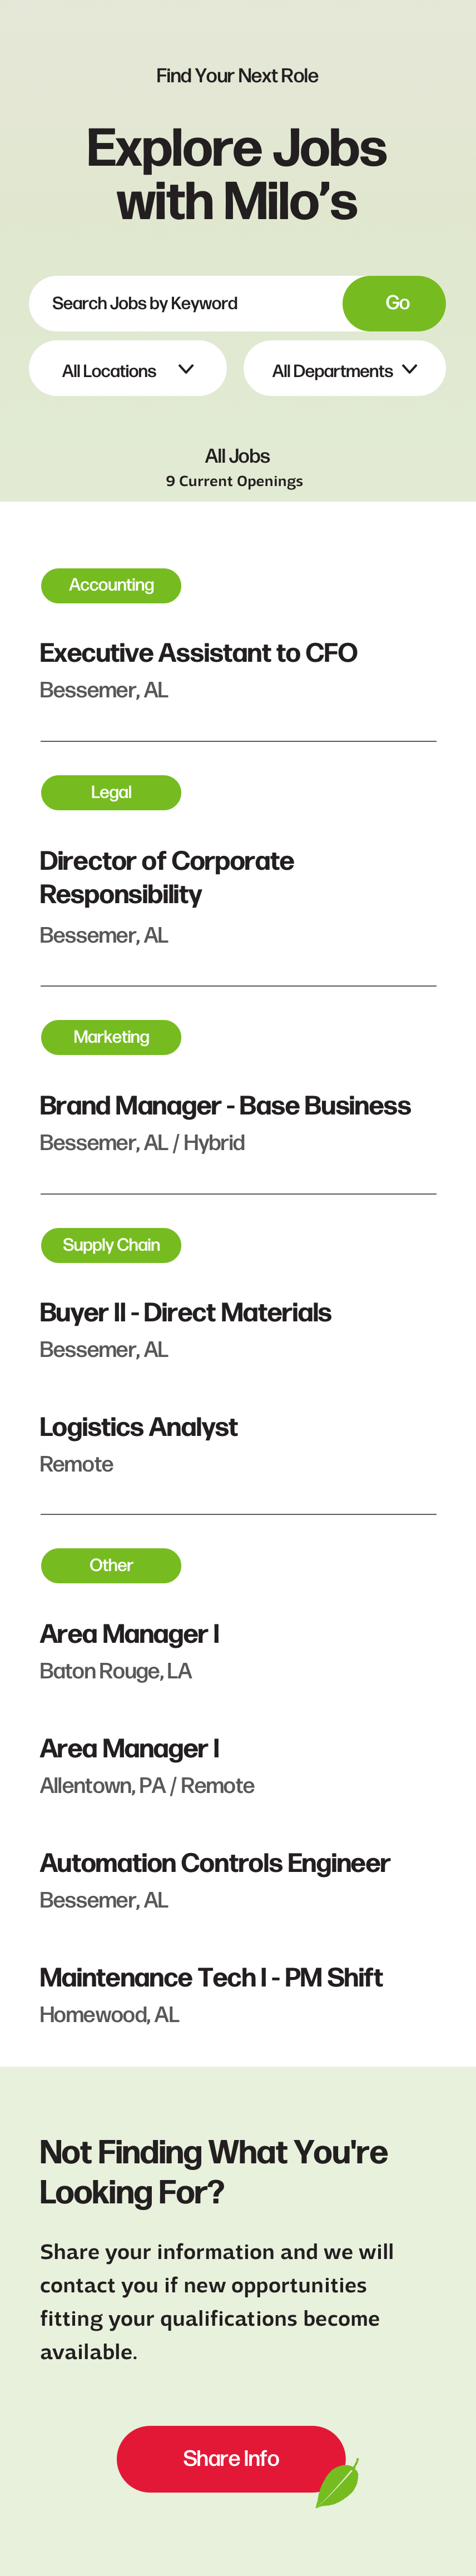Click the green leaf icon
This screenshot has height=2576, width=476.
pos(337,2484)
